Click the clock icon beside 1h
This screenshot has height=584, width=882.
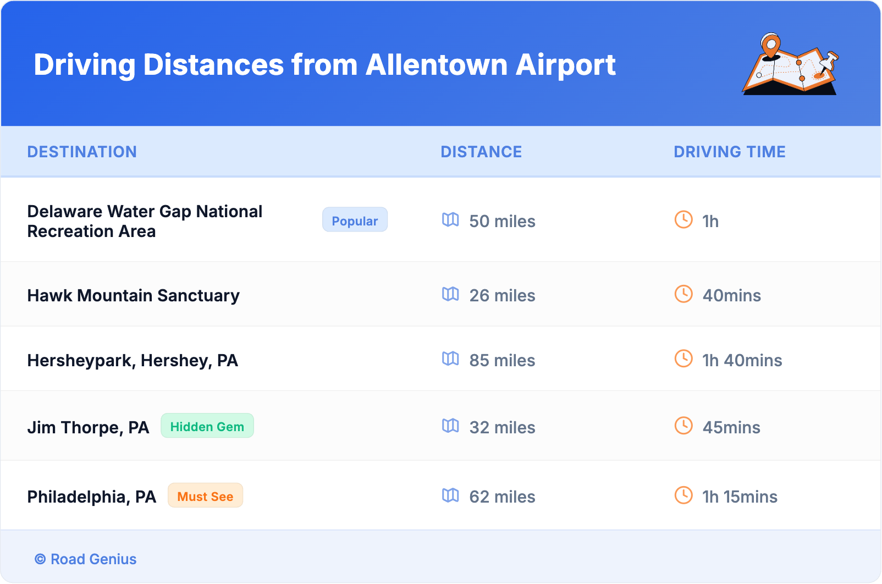tap(683, 219)
